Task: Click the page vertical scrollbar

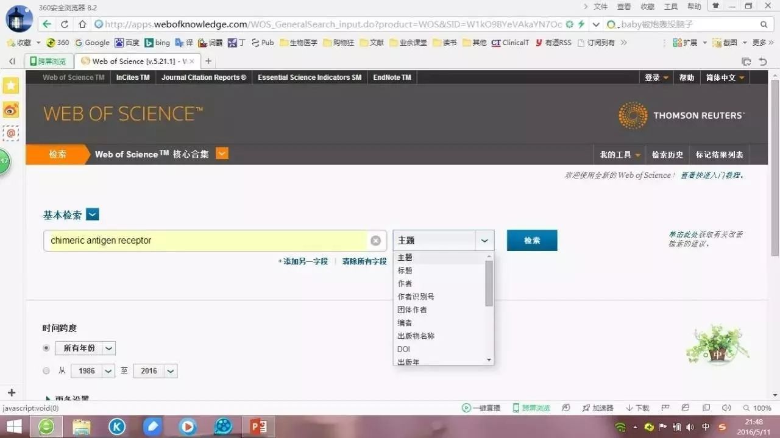Action: coord(775,168)
